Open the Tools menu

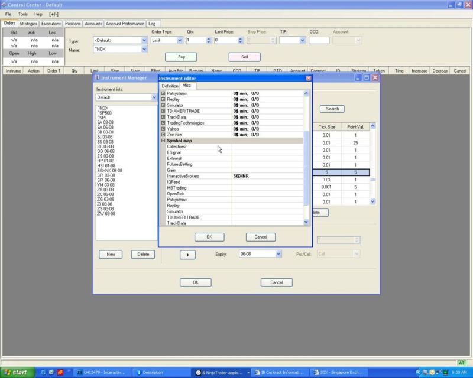(x=22, y=14)
